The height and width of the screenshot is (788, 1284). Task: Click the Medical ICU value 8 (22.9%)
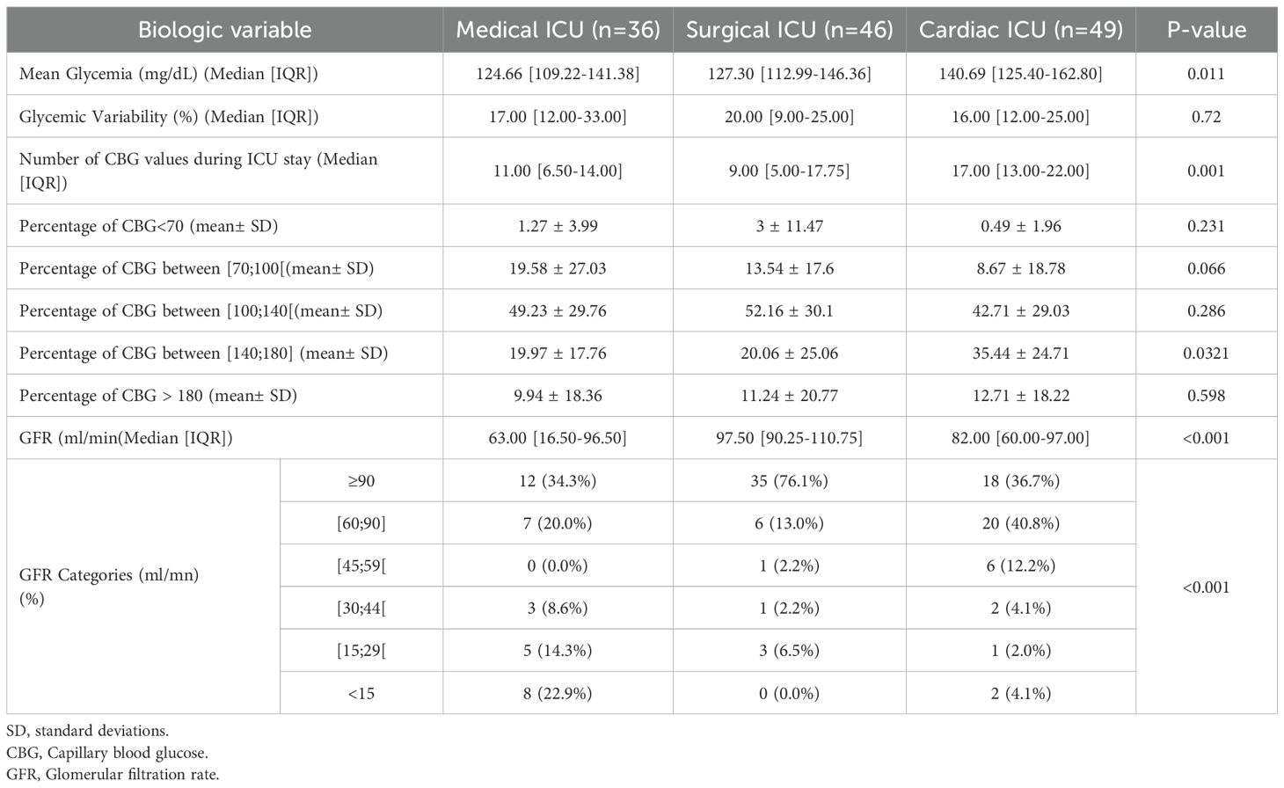[558, 693]
